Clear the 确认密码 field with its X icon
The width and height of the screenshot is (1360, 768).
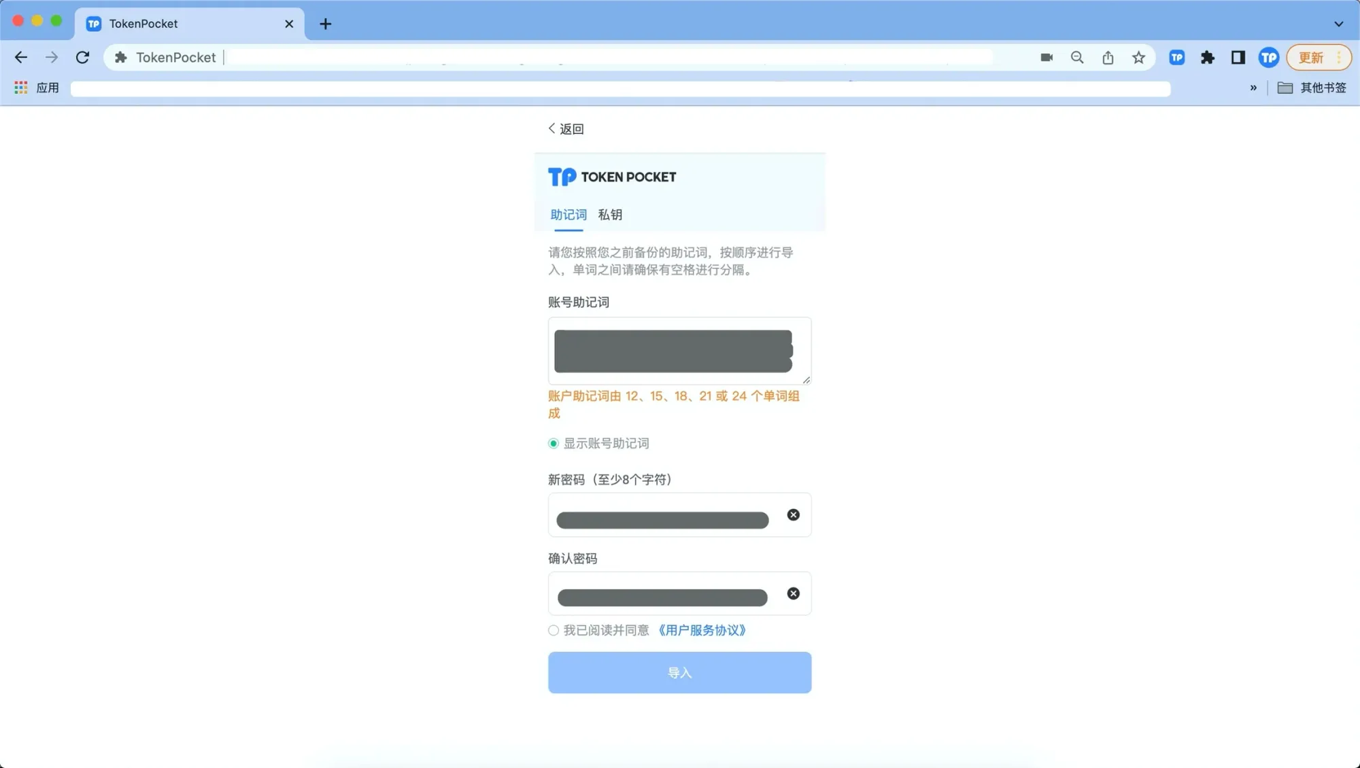coord(793,594)
